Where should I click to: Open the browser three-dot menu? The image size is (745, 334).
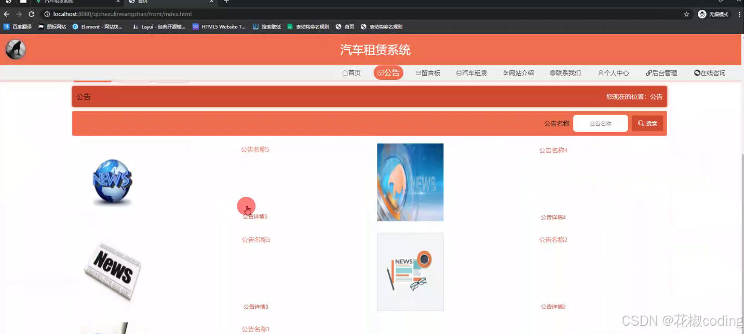pos(739,14)
